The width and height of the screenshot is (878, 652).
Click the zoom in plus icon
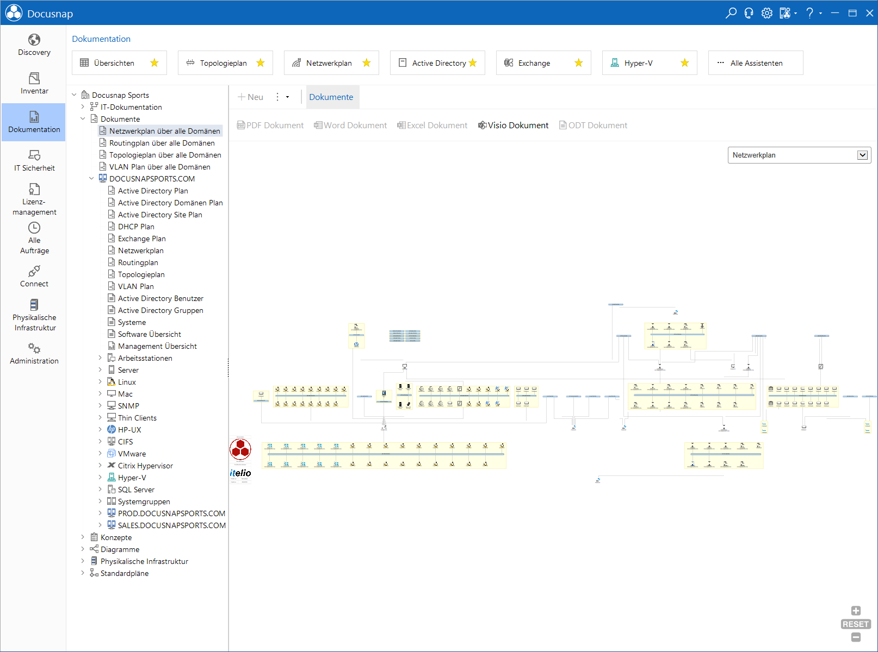tap(856, 611)
